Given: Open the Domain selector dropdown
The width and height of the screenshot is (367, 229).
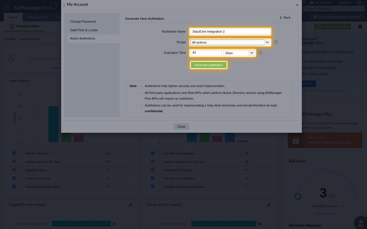Looking at the screenshot, I should point(39,39).
